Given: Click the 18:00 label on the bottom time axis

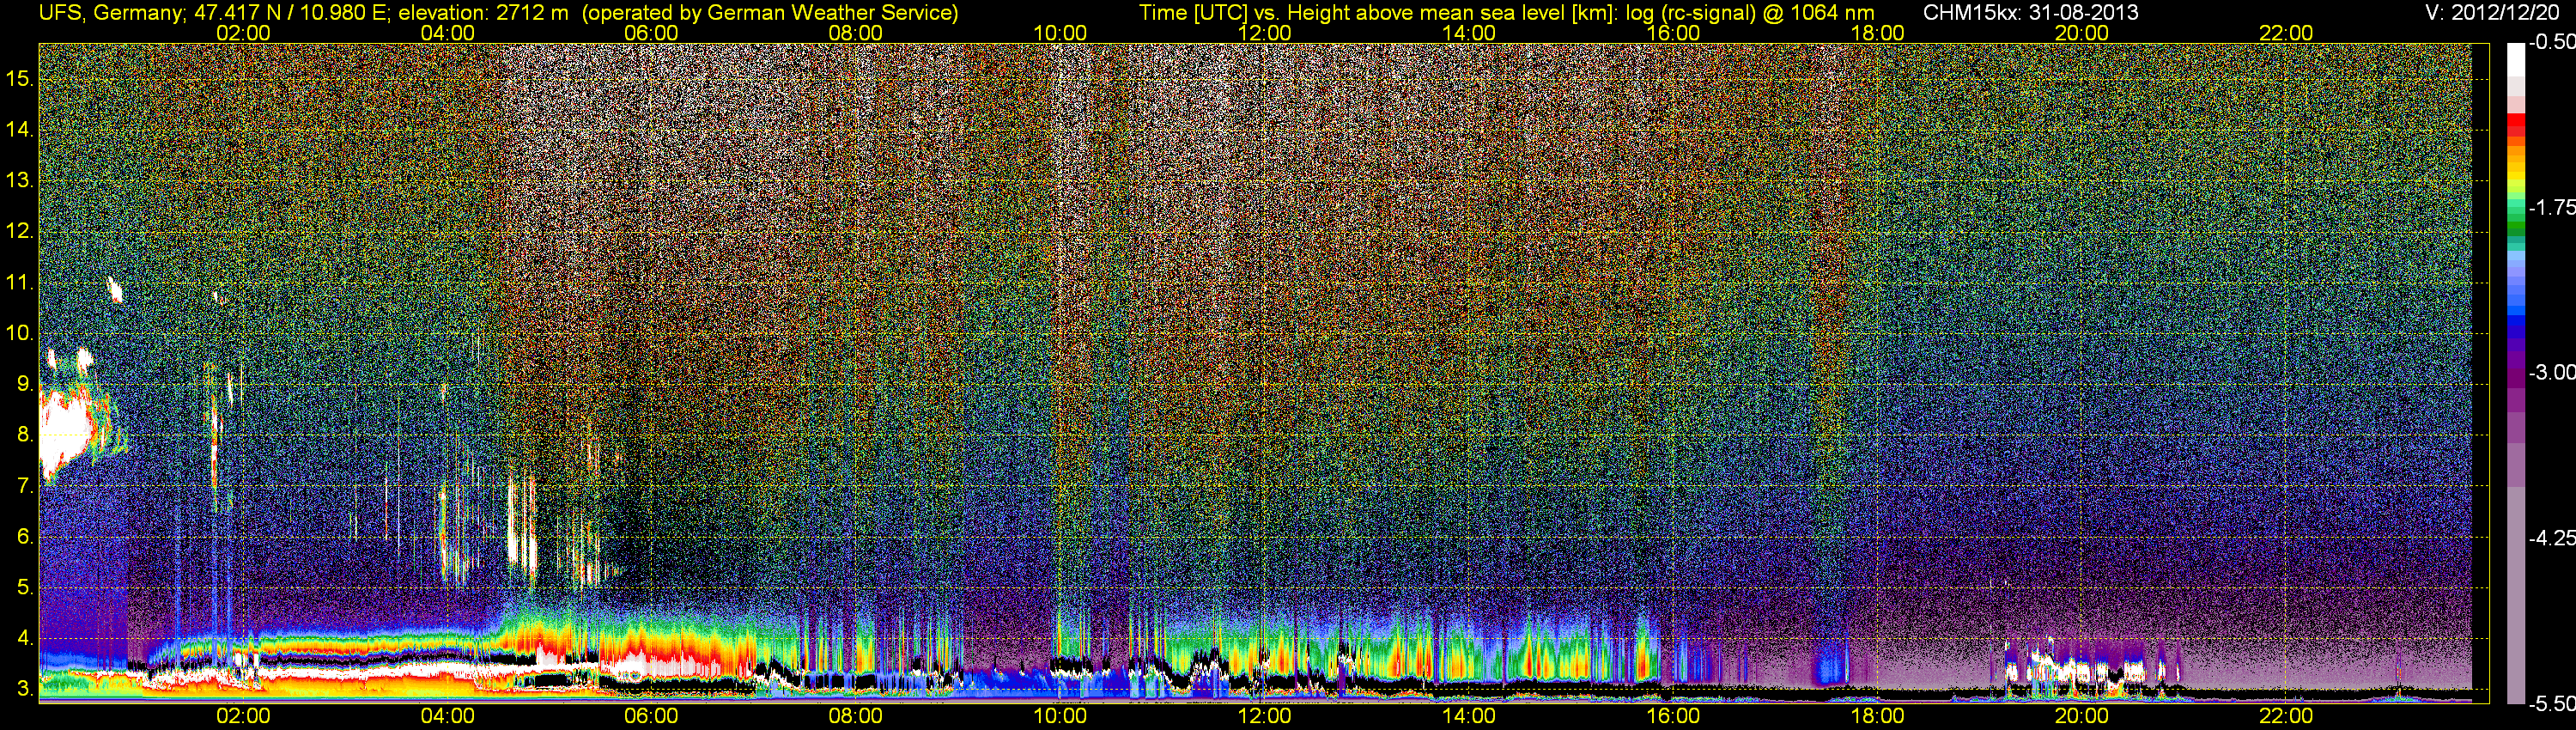Looking at the screenshot, I should (x=1877, y=716).
